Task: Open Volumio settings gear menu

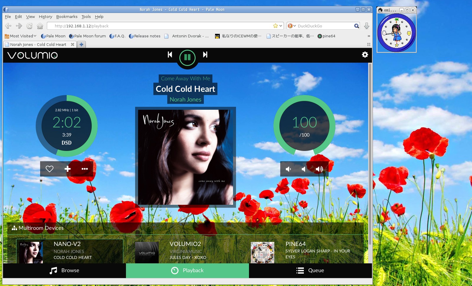Action: click(365, 55)
